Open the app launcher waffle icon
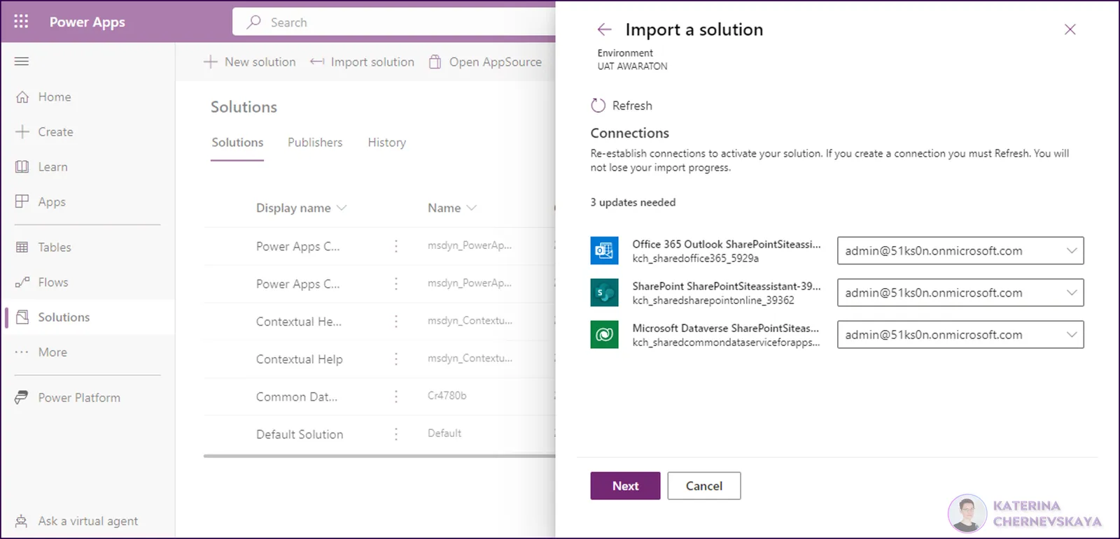 [21, 22]
